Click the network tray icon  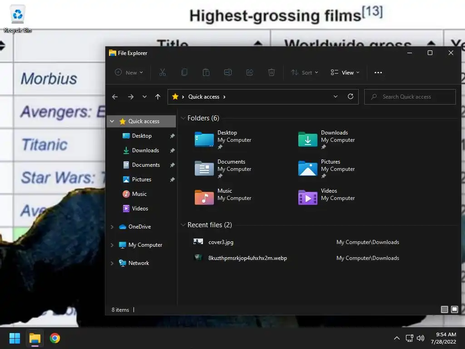(409, 338)
